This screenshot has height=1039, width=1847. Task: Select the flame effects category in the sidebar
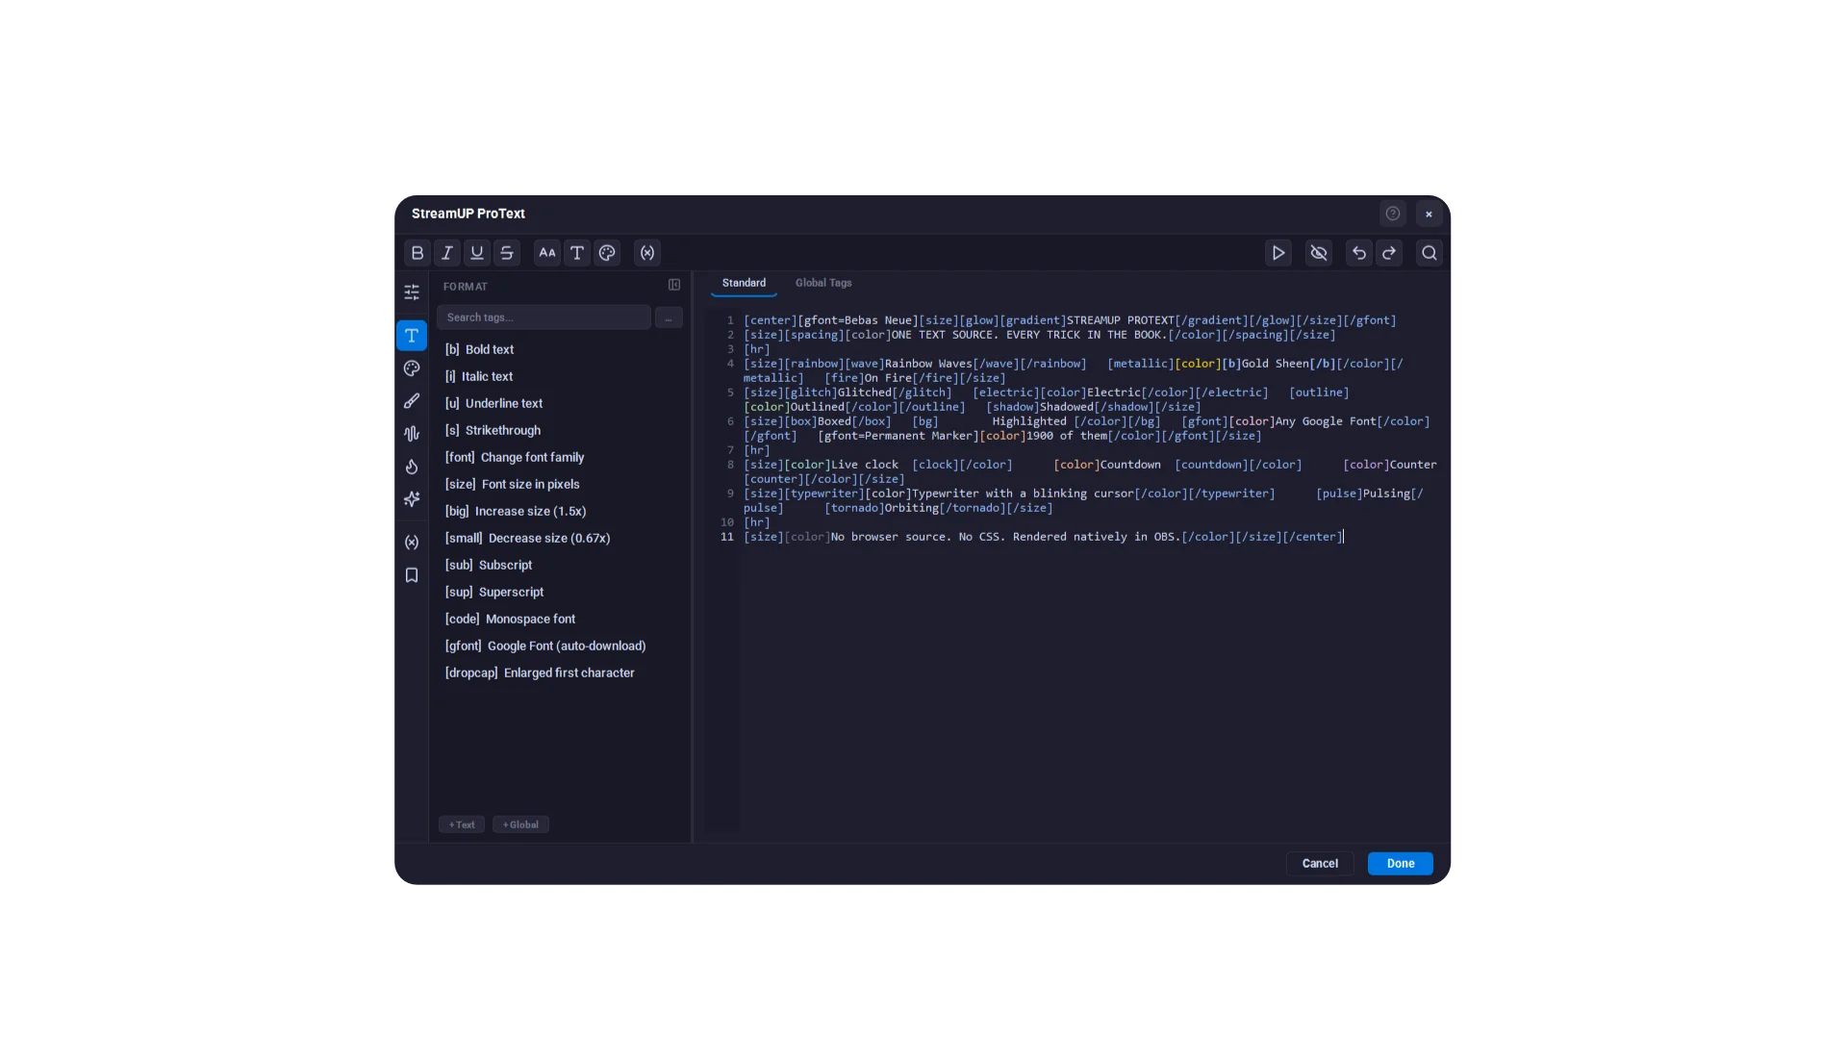coord(412,467)
